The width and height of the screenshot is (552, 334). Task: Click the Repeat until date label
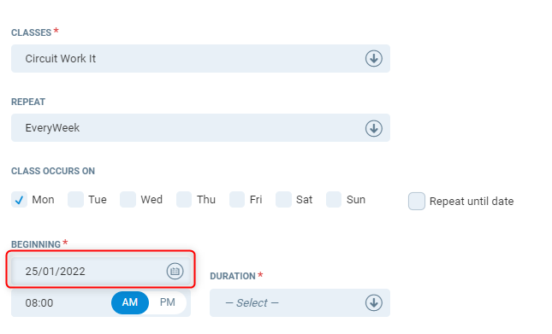tap(472, 202)
